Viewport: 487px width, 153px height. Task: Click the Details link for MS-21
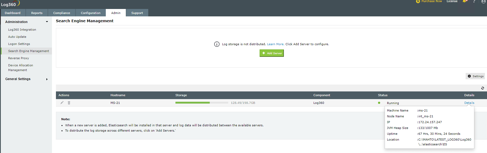(x=469, y=103)
